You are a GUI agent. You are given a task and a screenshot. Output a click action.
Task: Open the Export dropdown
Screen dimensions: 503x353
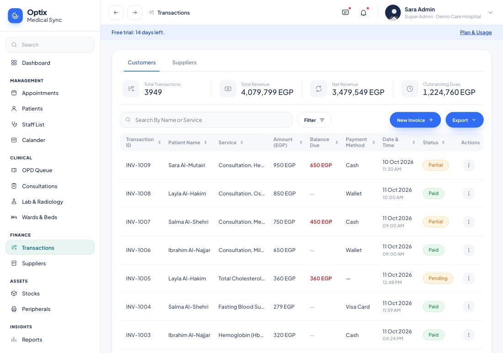point(465,120)
